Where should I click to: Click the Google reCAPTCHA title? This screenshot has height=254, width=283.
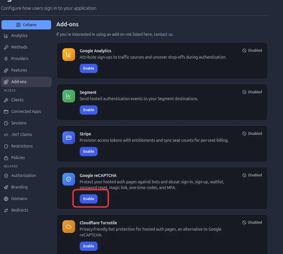coord(98,175)
